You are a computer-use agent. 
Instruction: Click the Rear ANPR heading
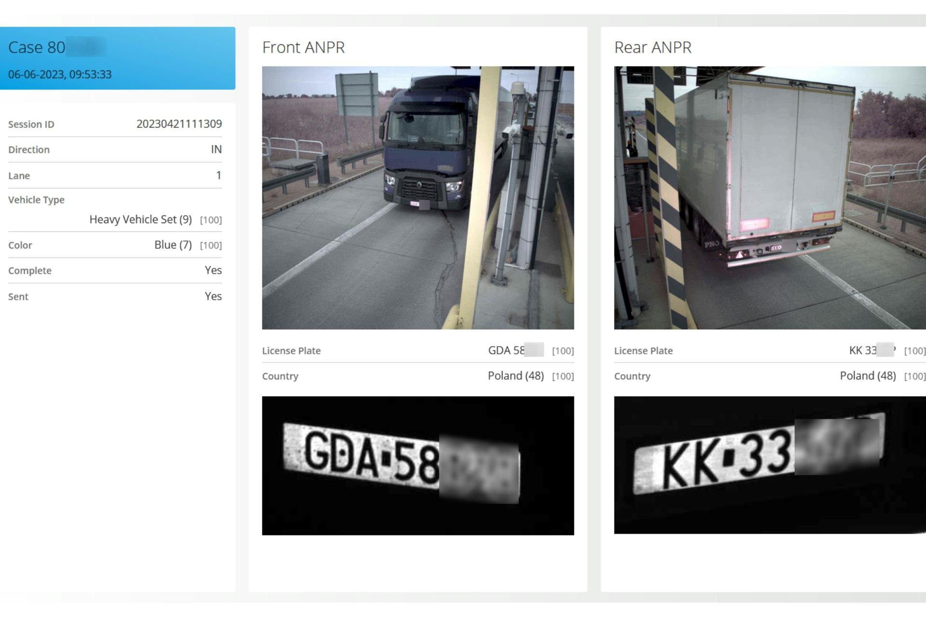[653, 47]
